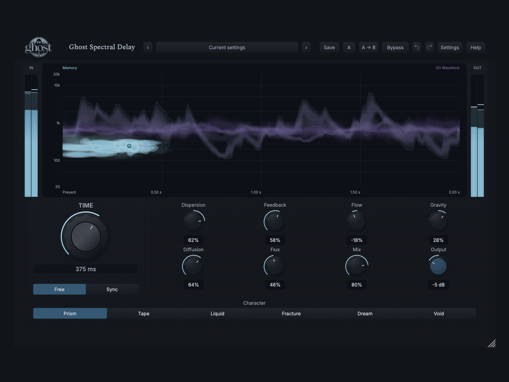509x382 pixels.
Task: Select the Prism character
Action: [x=70, y=314]
